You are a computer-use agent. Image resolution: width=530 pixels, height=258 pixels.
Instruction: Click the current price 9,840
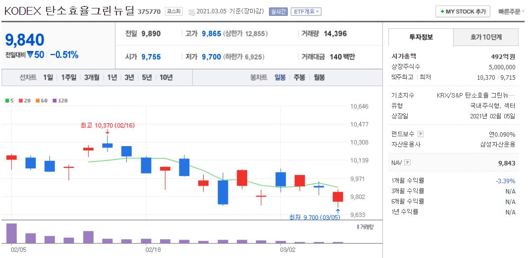25,40
